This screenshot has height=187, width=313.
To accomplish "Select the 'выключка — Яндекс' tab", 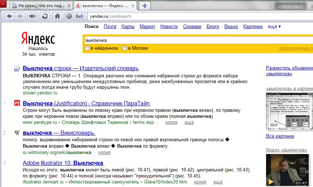I will click(105, 6).
